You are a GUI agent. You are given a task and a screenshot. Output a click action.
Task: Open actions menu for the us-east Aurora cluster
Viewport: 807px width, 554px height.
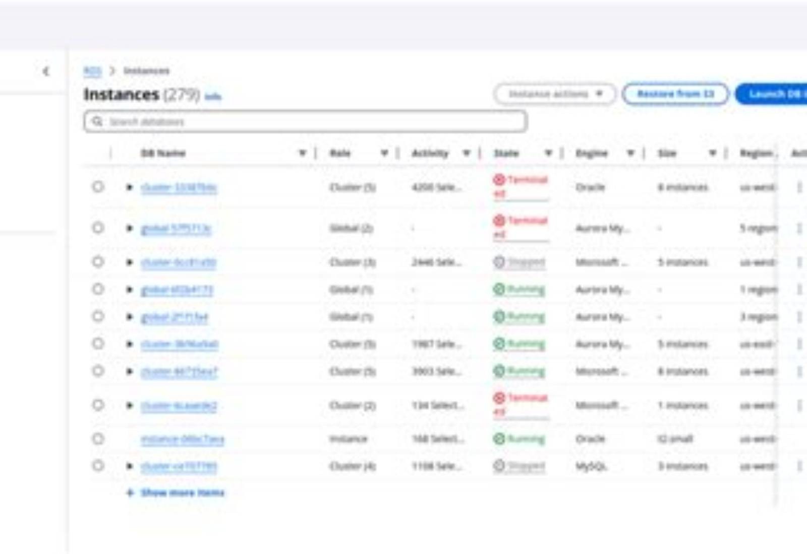point(799,344)
